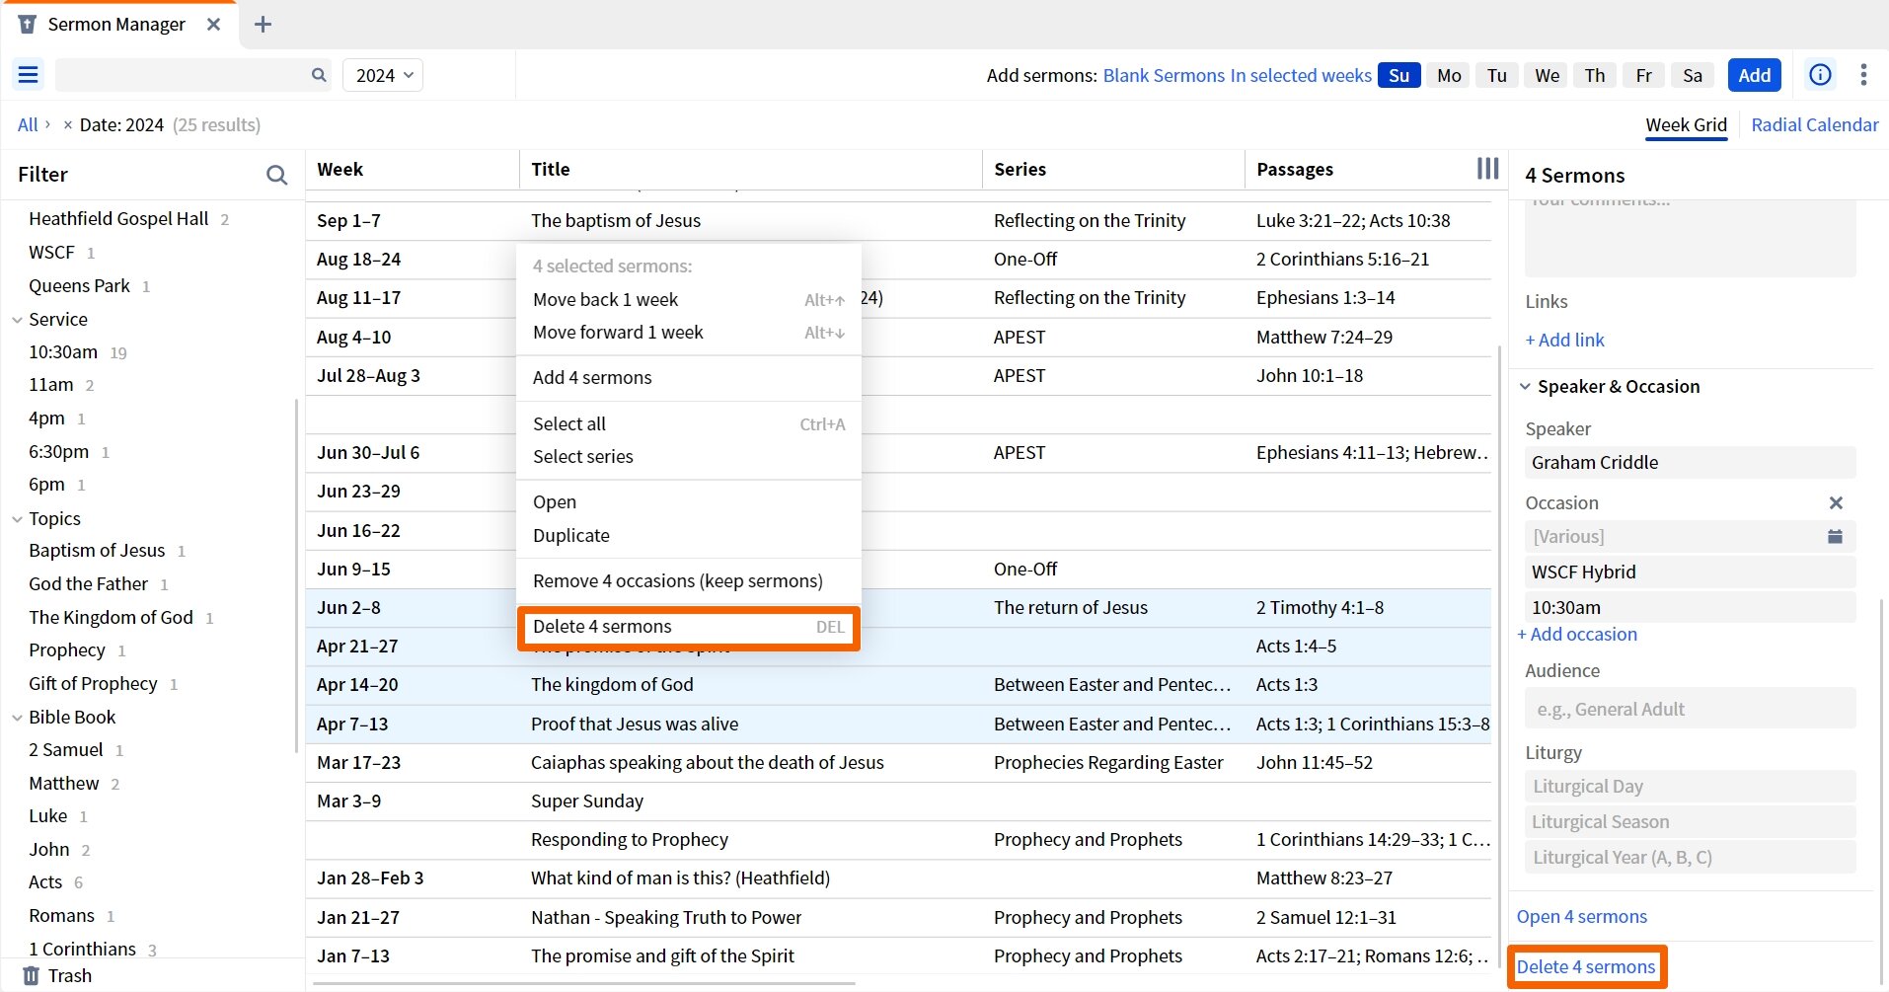Click Open 4 sermons link
The width and height of the screenshot is (1889, 992).
(1582, 917)
